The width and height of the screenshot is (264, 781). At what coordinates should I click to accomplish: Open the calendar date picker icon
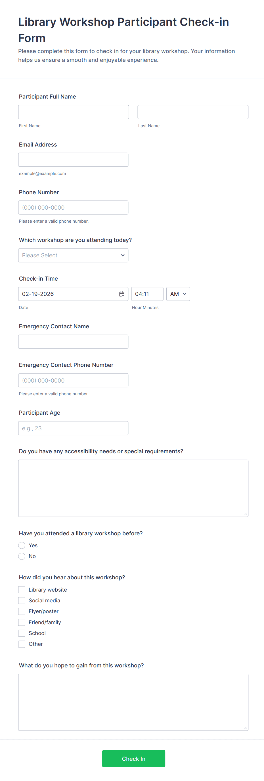pos(121,294)
